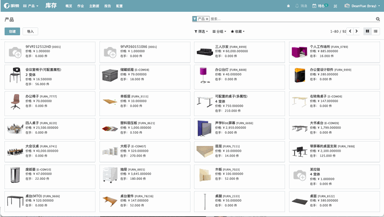Viewport: 384px width, 217px height.
Task: Open the 可配置的桌子(多属性) product title
Action: tap(231, 96)
